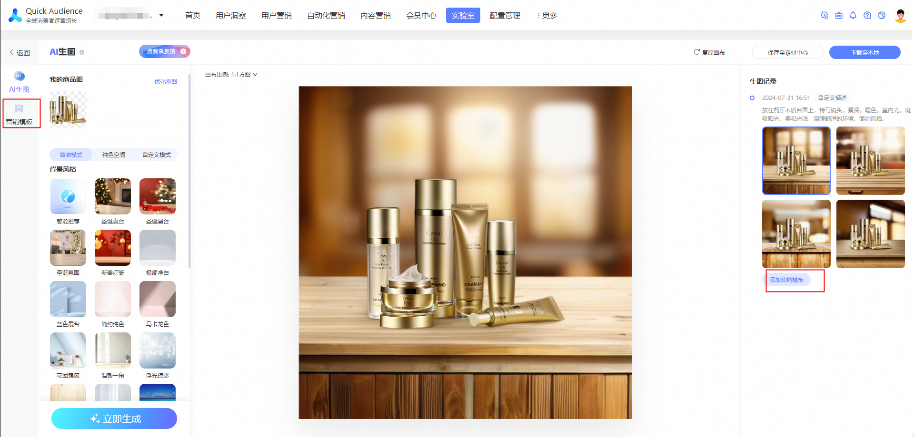Click the record marker beside 2024-07-31 16:51

click(752, 98)
